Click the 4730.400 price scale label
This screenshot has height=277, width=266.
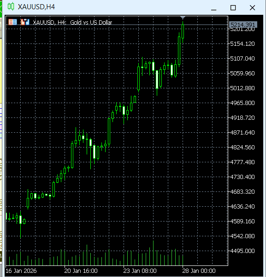pyautogui.click(x=242, y=177)
